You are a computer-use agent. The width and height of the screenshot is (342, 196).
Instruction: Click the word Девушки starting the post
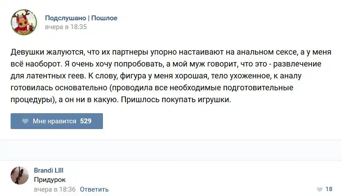pos(27,52)
